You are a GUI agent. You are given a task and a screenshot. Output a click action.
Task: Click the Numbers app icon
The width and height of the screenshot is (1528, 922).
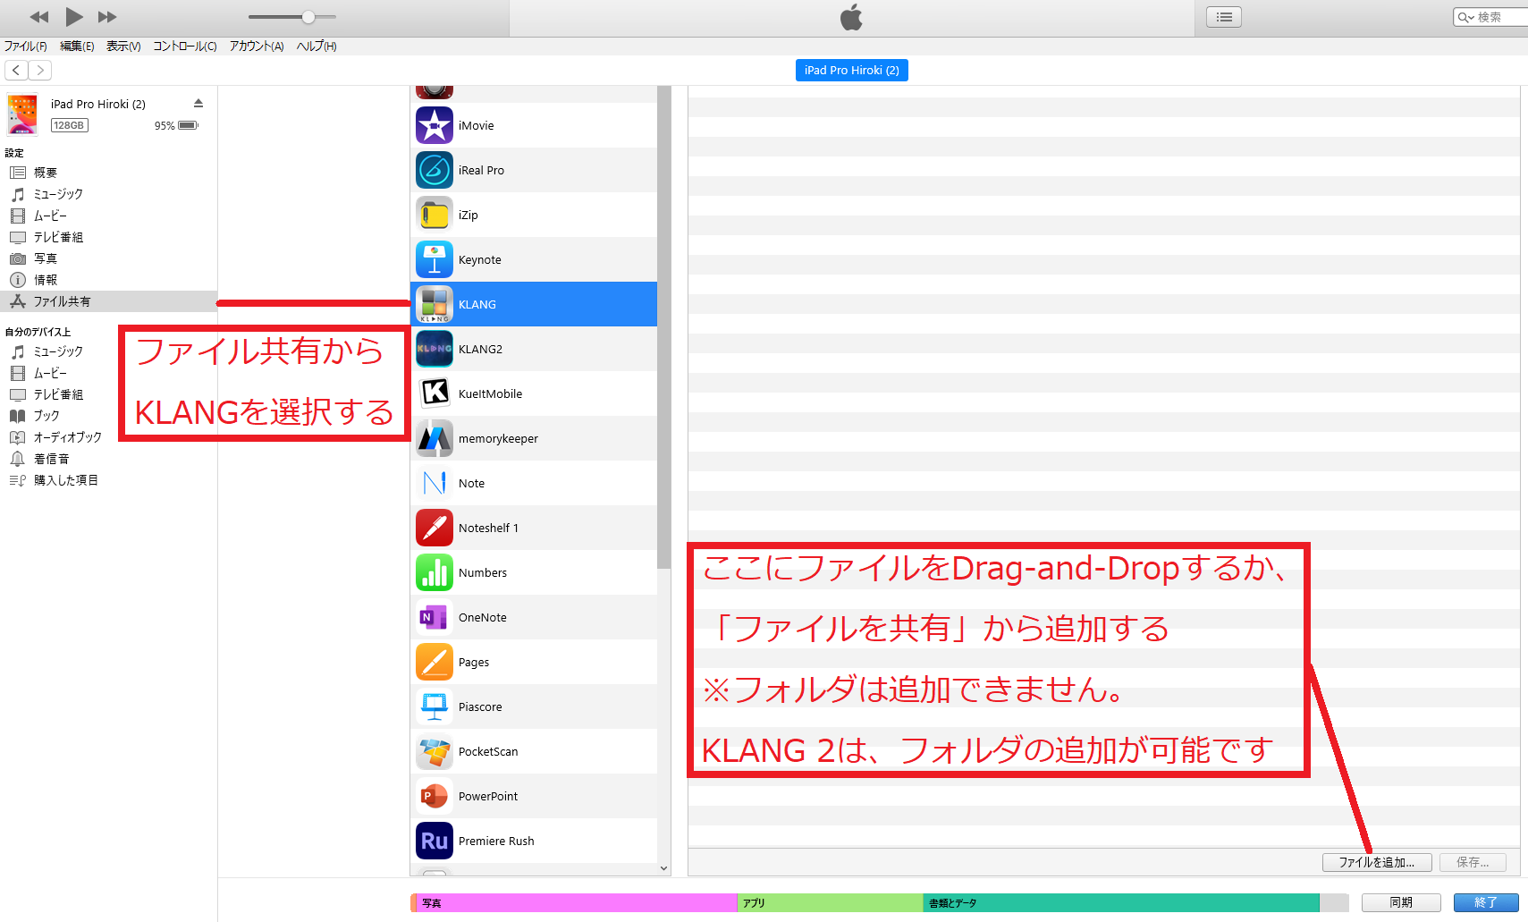(435, 572)
